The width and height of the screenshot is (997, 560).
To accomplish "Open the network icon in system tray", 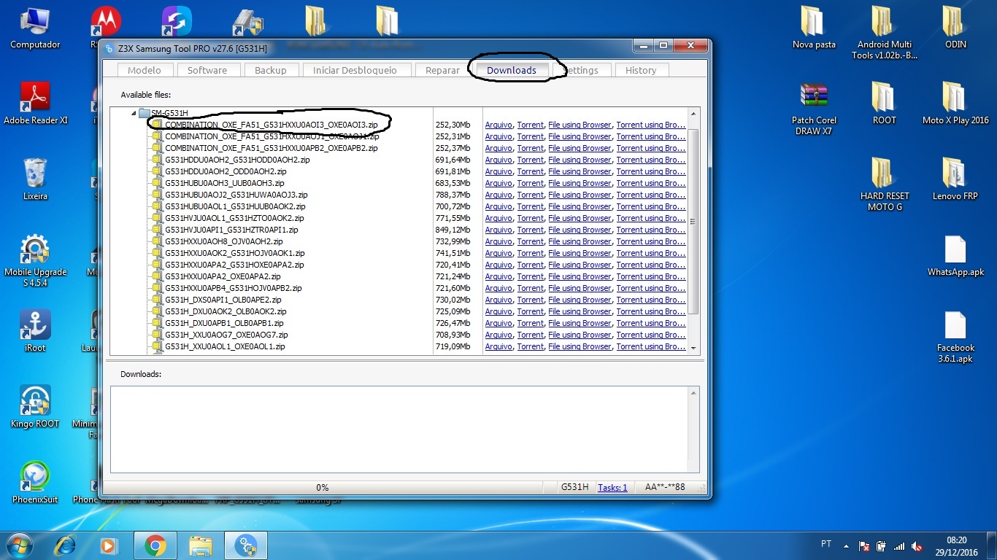I will (x=900, y=545).
